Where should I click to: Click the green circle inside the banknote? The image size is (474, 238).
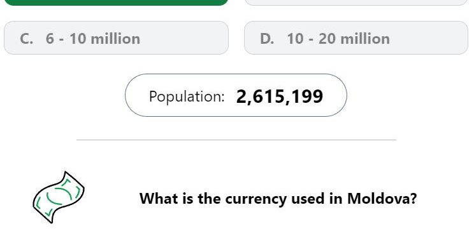click(59, 195)
